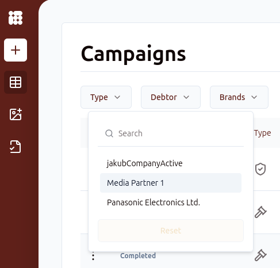Click the shield check type icon
This screenshot has width=280, height=268.
[x=260, y=169]
